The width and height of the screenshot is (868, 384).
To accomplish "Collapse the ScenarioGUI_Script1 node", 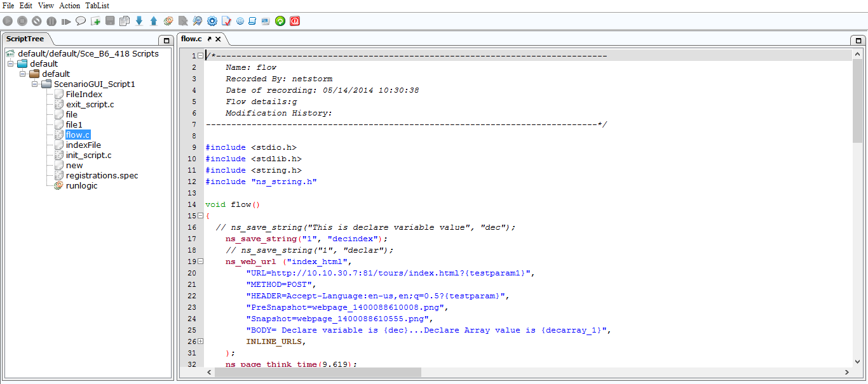I will pyautogui.click(x=35, y=84).
